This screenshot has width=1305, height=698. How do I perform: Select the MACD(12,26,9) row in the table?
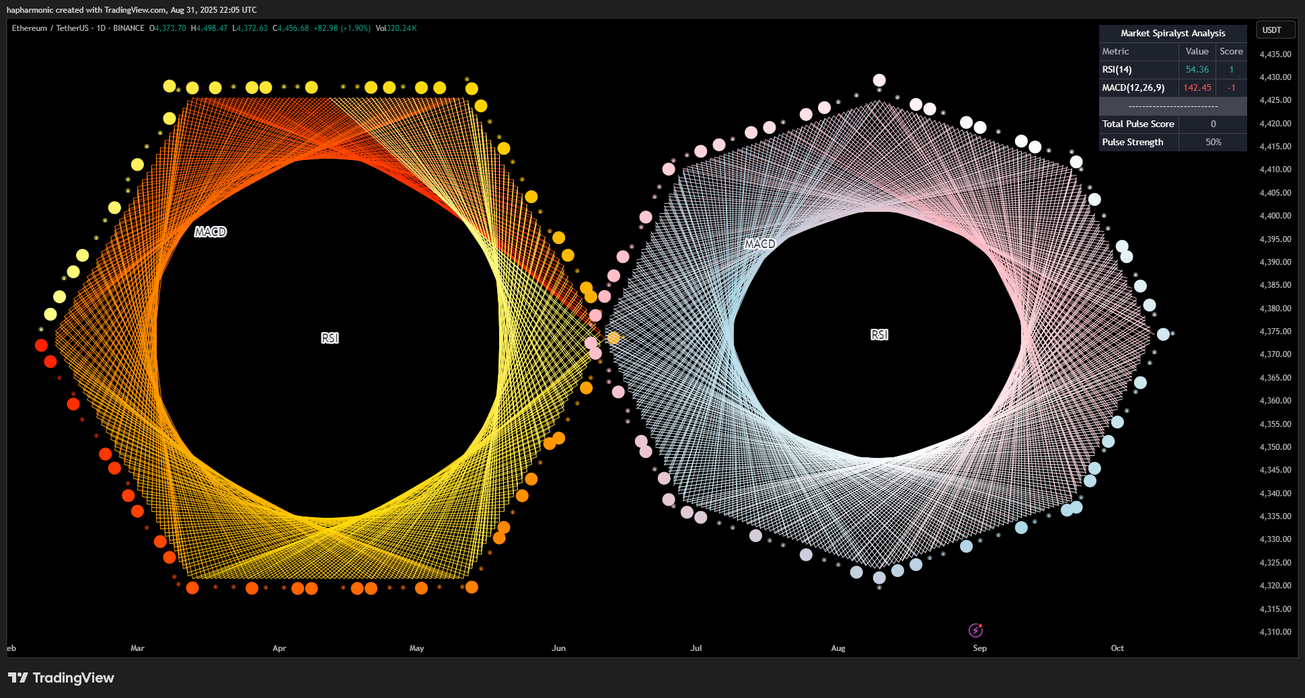pyautogui.click(x=1172, y=87)
